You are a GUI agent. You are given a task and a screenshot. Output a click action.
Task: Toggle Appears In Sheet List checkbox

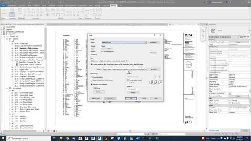coord(230,94)
